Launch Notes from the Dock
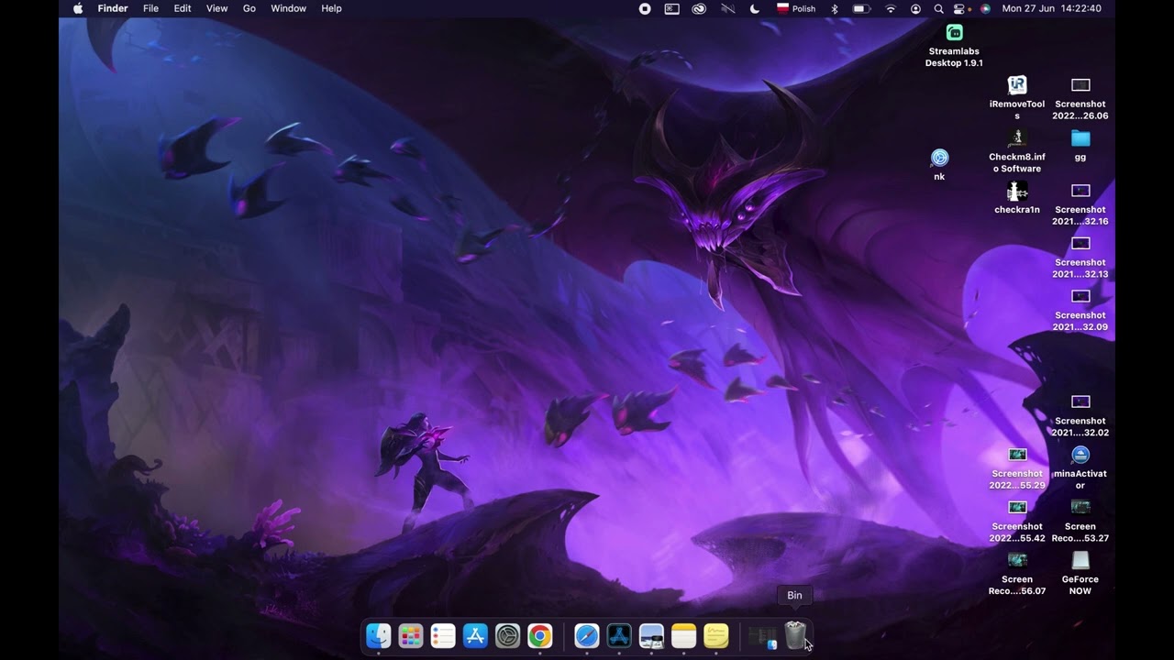Viewport: 1174px width, 660px height. 683,635
